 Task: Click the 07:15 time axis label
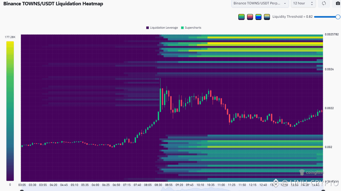click(127, 185)
